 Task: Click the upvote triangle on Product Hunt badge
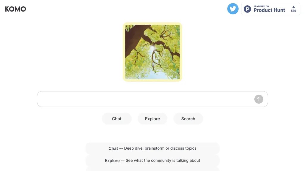pyautogui.click(x=293, y=7)
